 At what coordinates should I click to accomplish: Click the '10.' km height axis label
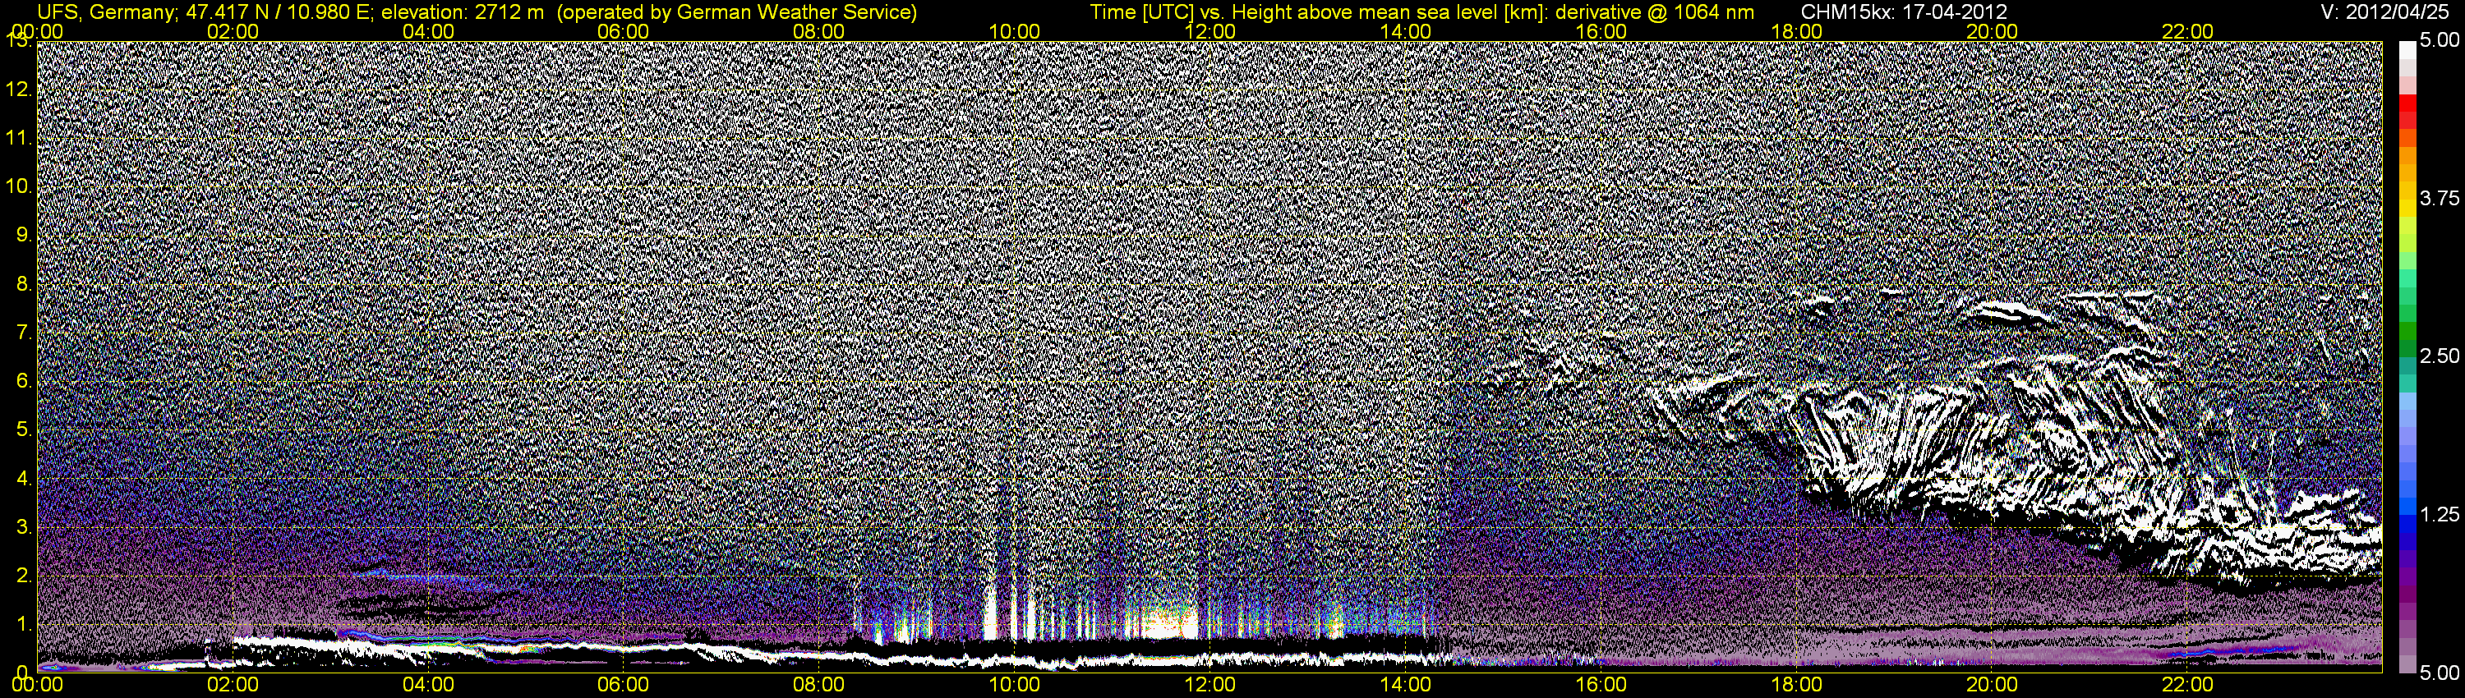click(x=20, y=186)
